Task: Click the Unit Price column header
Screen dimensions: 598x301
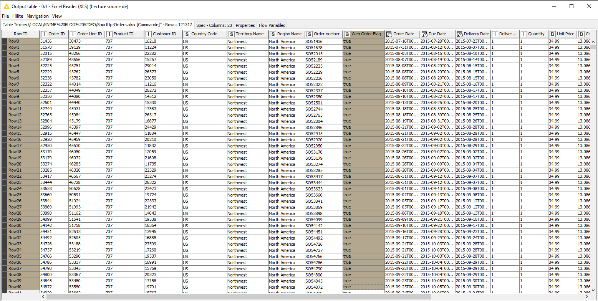Action: [x=563, y=34]
